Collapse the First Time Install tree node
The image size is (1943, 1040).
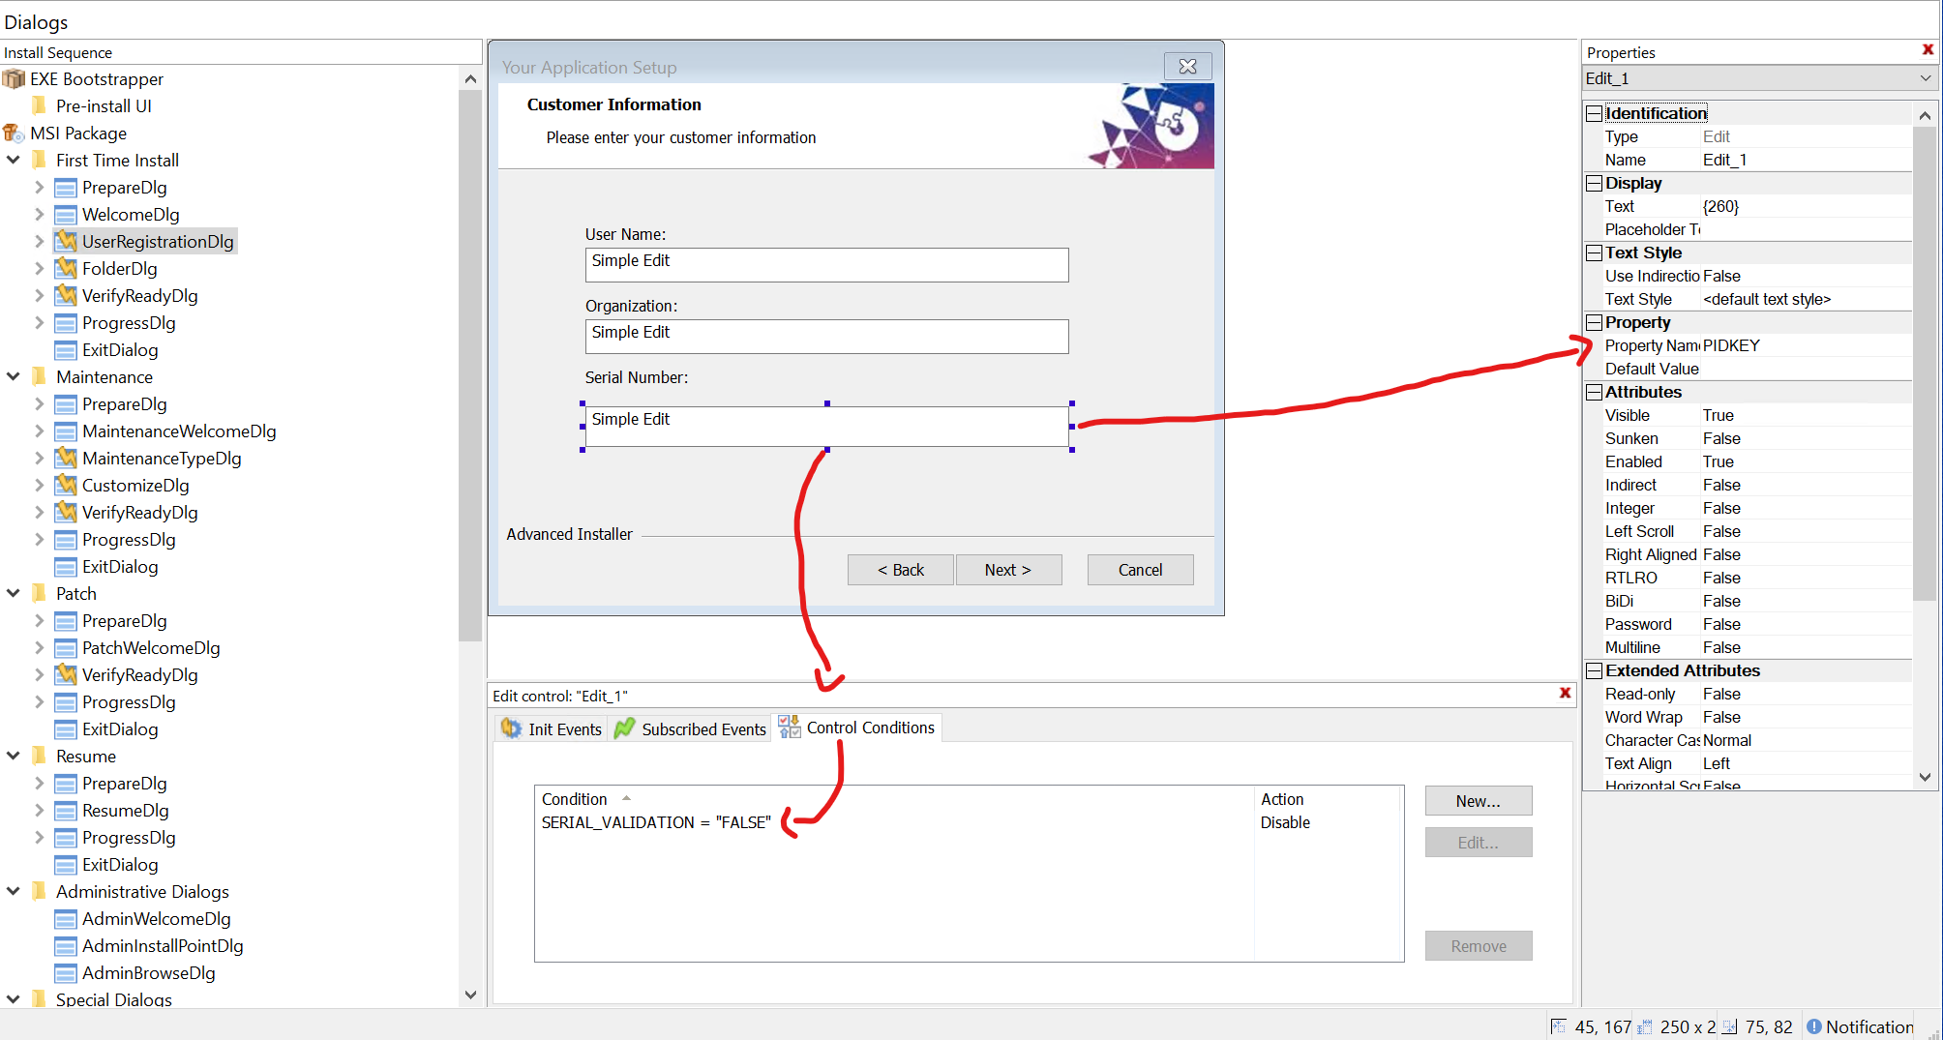click(x=14, y=161)
